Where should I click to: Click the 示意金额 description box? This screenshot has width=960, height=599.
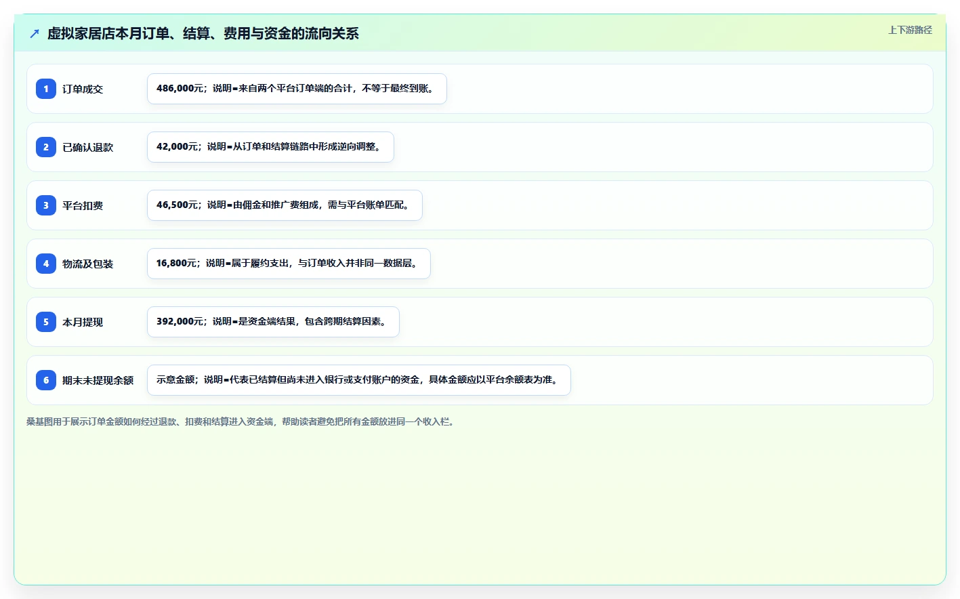[x=359, y=380]
